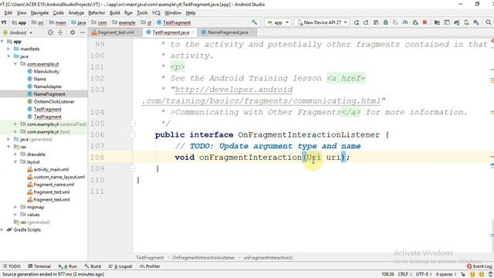This screenshot has width=494, height=278.
Task: Open the SDK Manager icon
Action: coord(476,22)
